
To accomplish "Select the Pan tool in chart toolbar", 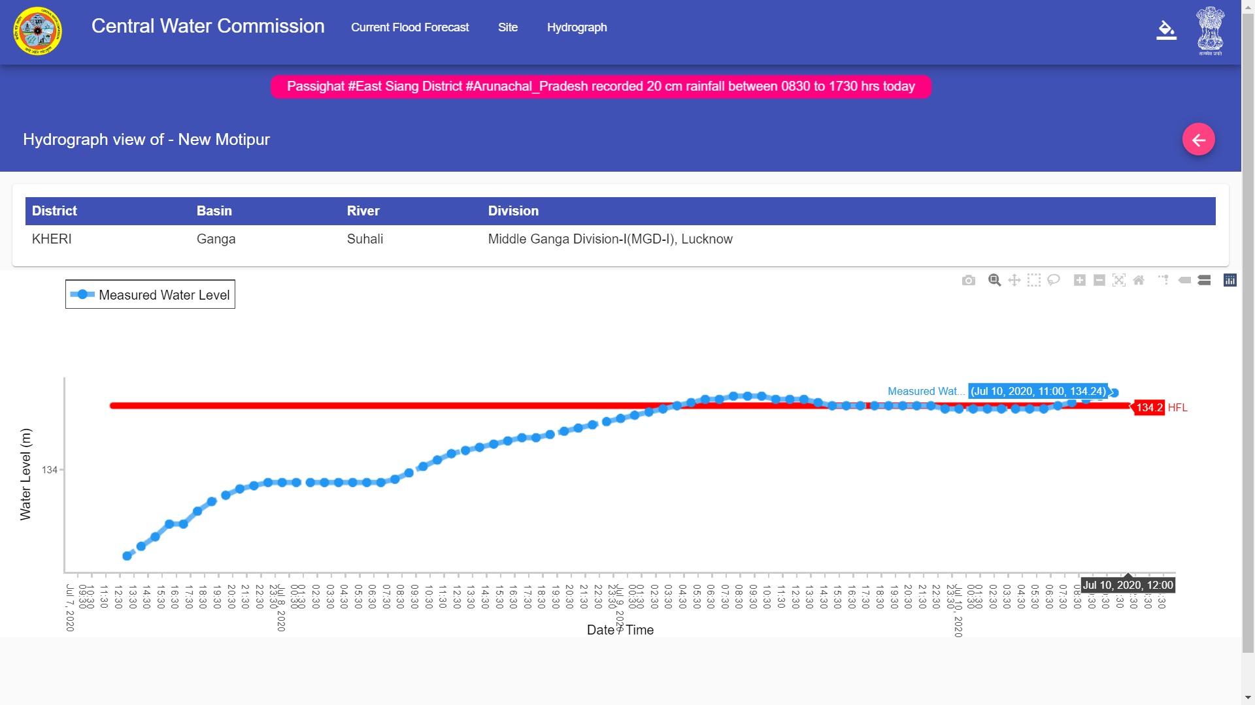I will click(1014, 280).
